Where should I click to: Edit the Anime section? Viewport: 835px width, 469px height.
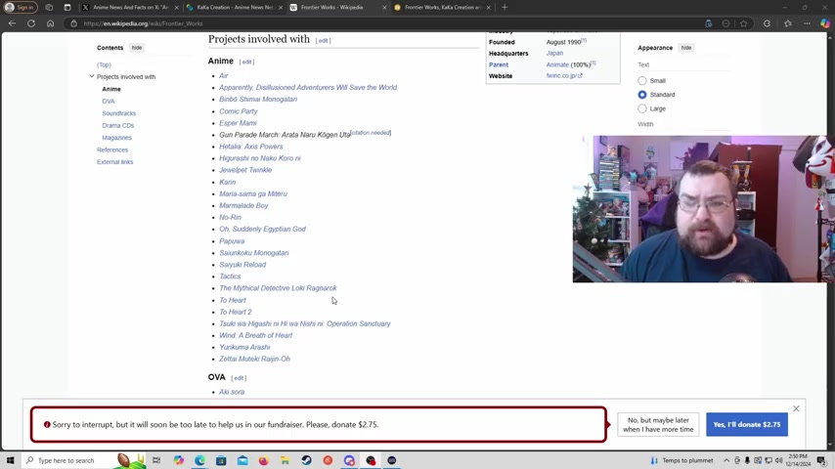[246, 62]
